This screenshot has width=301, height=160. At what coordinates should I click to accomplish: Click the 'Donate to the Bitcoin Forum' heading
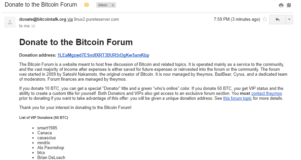(76, 42)
